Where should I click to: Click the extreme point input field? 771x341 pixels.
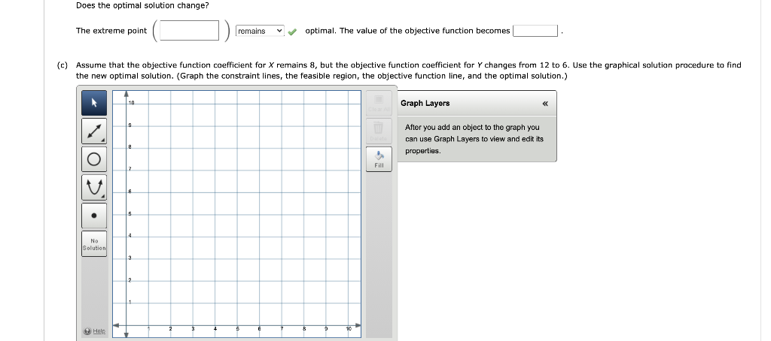[189, 31]
